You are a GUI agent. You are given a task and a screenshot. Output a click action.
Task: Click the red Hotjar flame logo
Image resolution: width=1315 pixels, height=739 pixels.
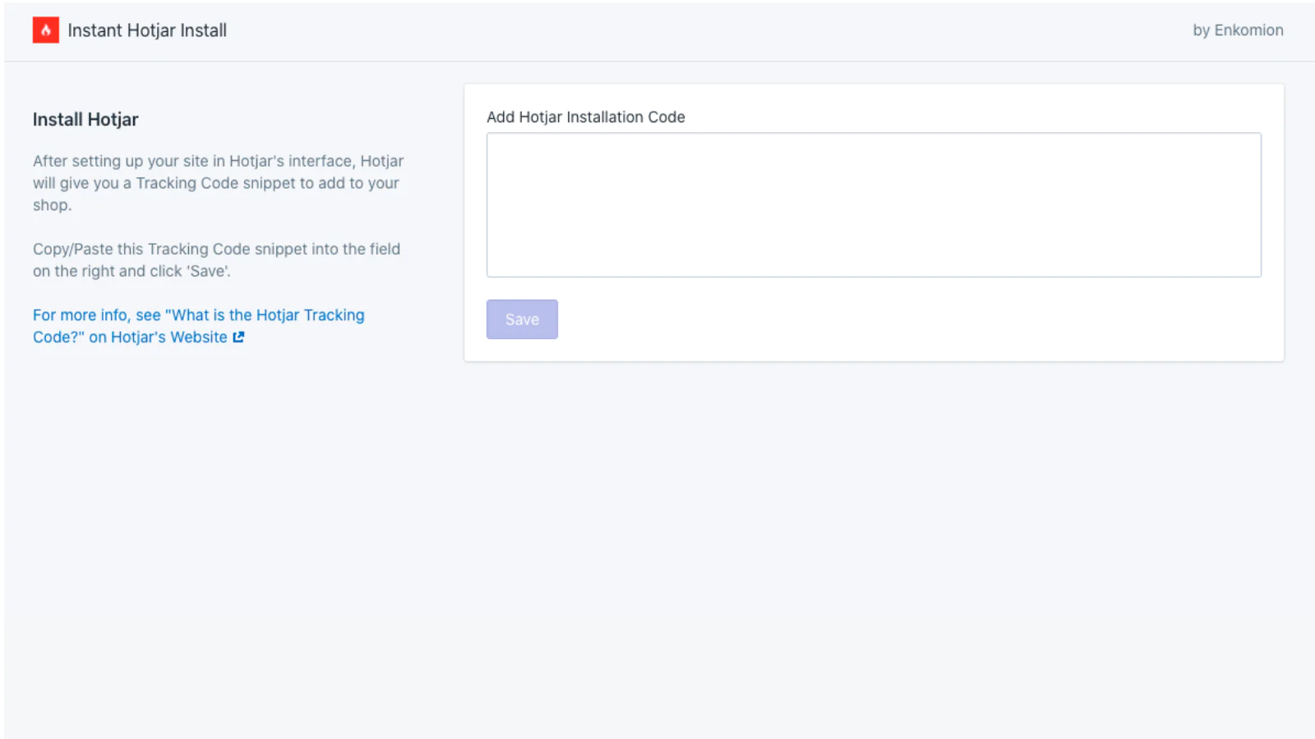pyautogui.click(x=45, y=30)
